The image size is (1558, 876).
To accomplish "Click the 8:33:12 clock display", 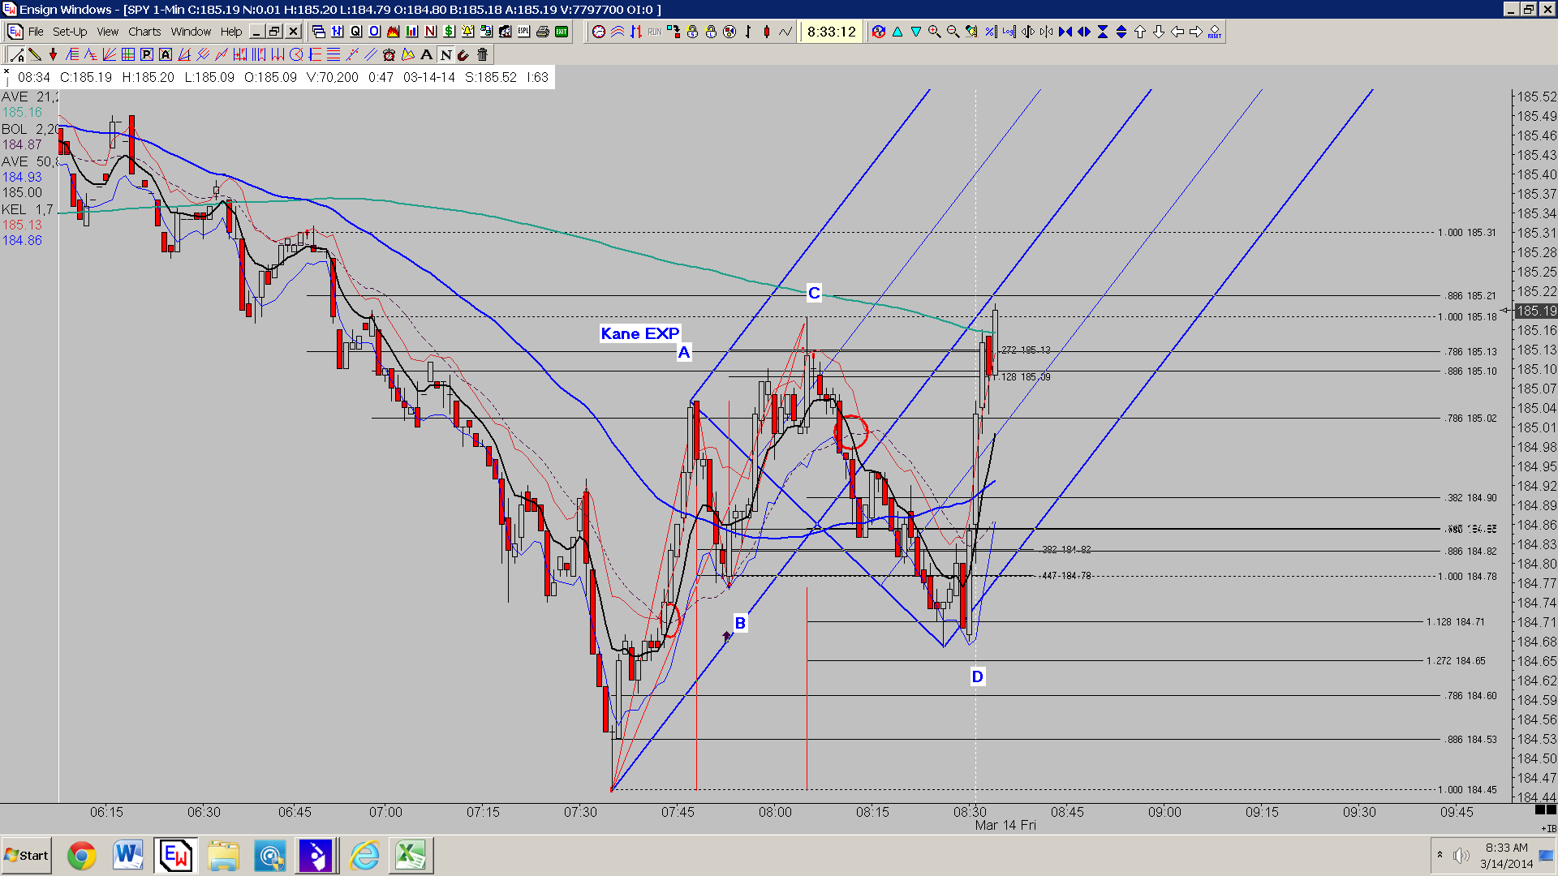I will (831, 32).
